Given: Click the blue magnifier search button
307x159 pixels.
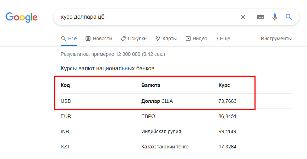Looking at the screenshot, I should coord(289,17).
